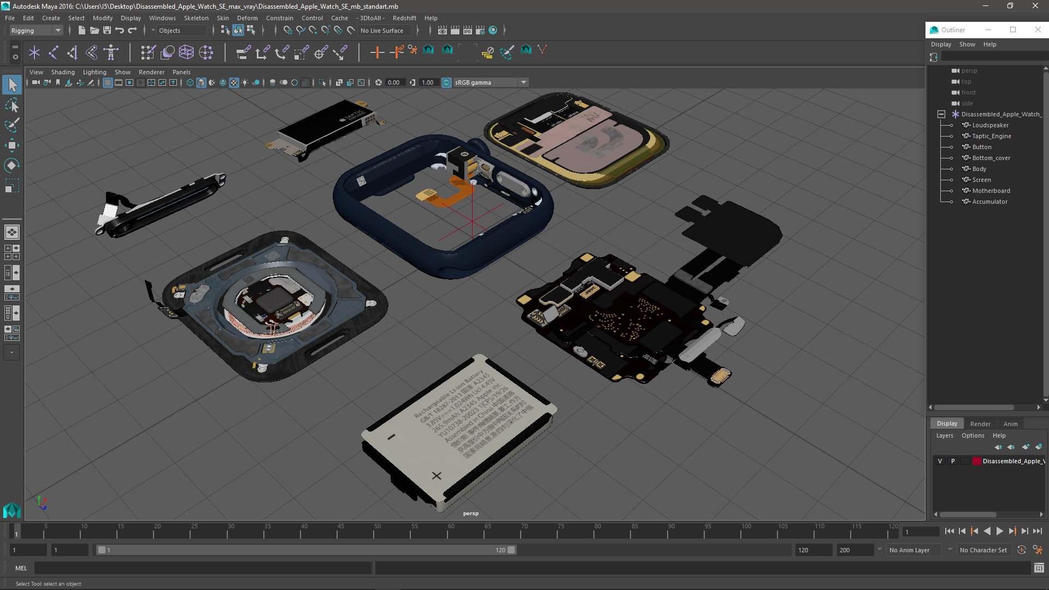Click the No Live Surface field

386,31
